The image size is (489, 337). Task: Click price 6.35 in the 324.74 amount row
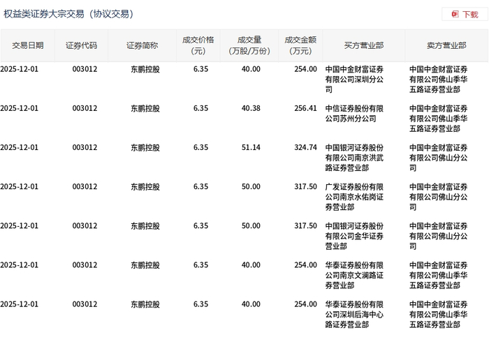coord(200,148)
